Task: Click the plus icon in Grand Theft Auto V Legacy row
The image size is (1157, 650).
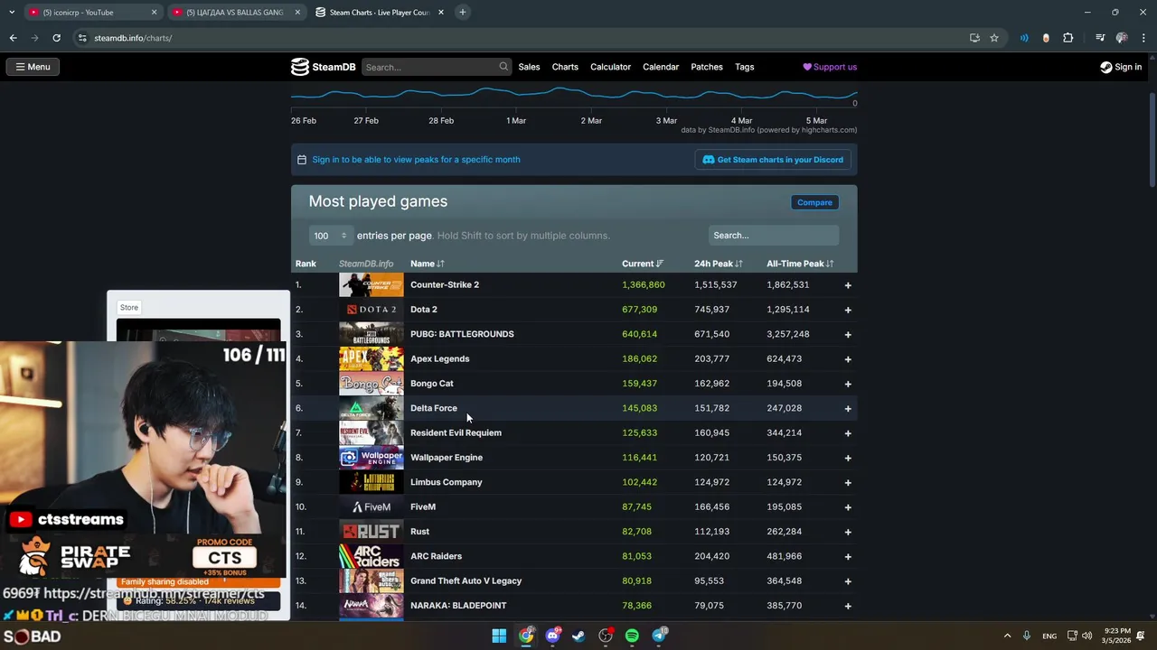Action: 847,581
